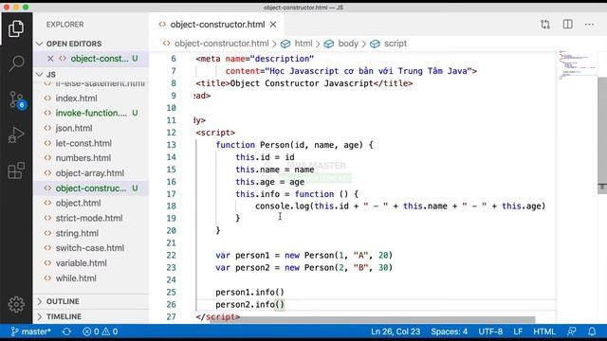The image size is (607, 341).
Task: Open the Search view in activity bar
Action: click(16, 63)
